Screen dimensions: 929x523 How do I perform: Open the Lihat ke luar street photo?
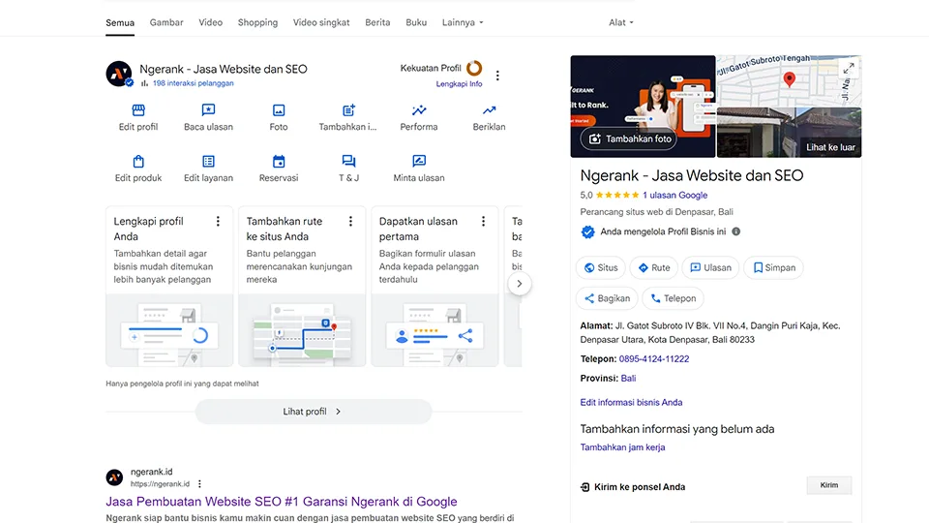click(790, 133)
